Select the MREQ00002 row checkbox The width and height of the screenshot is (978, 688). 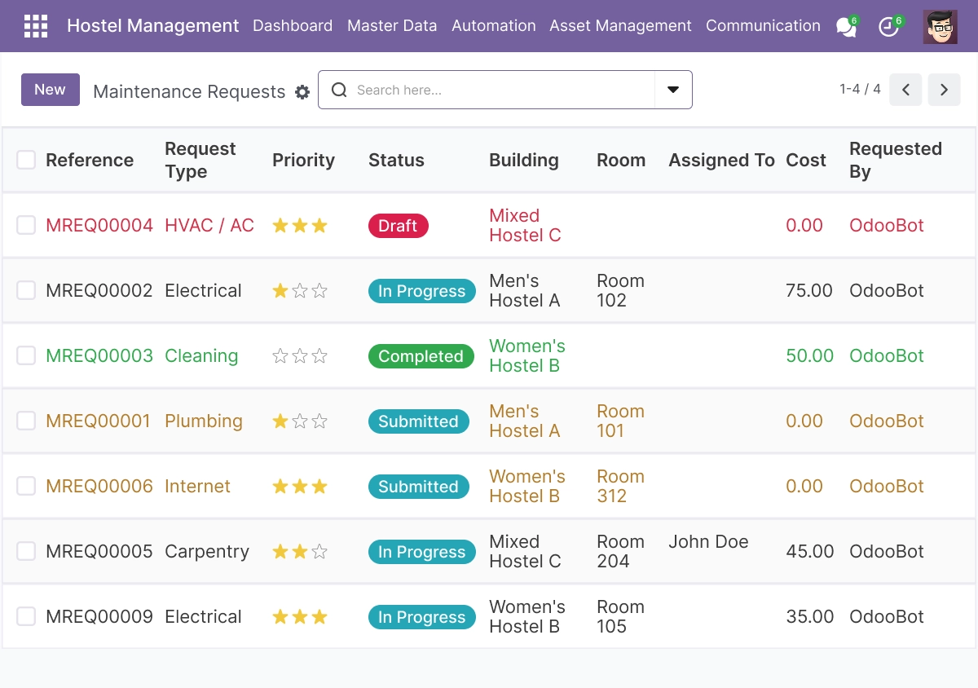click(26, 290)
